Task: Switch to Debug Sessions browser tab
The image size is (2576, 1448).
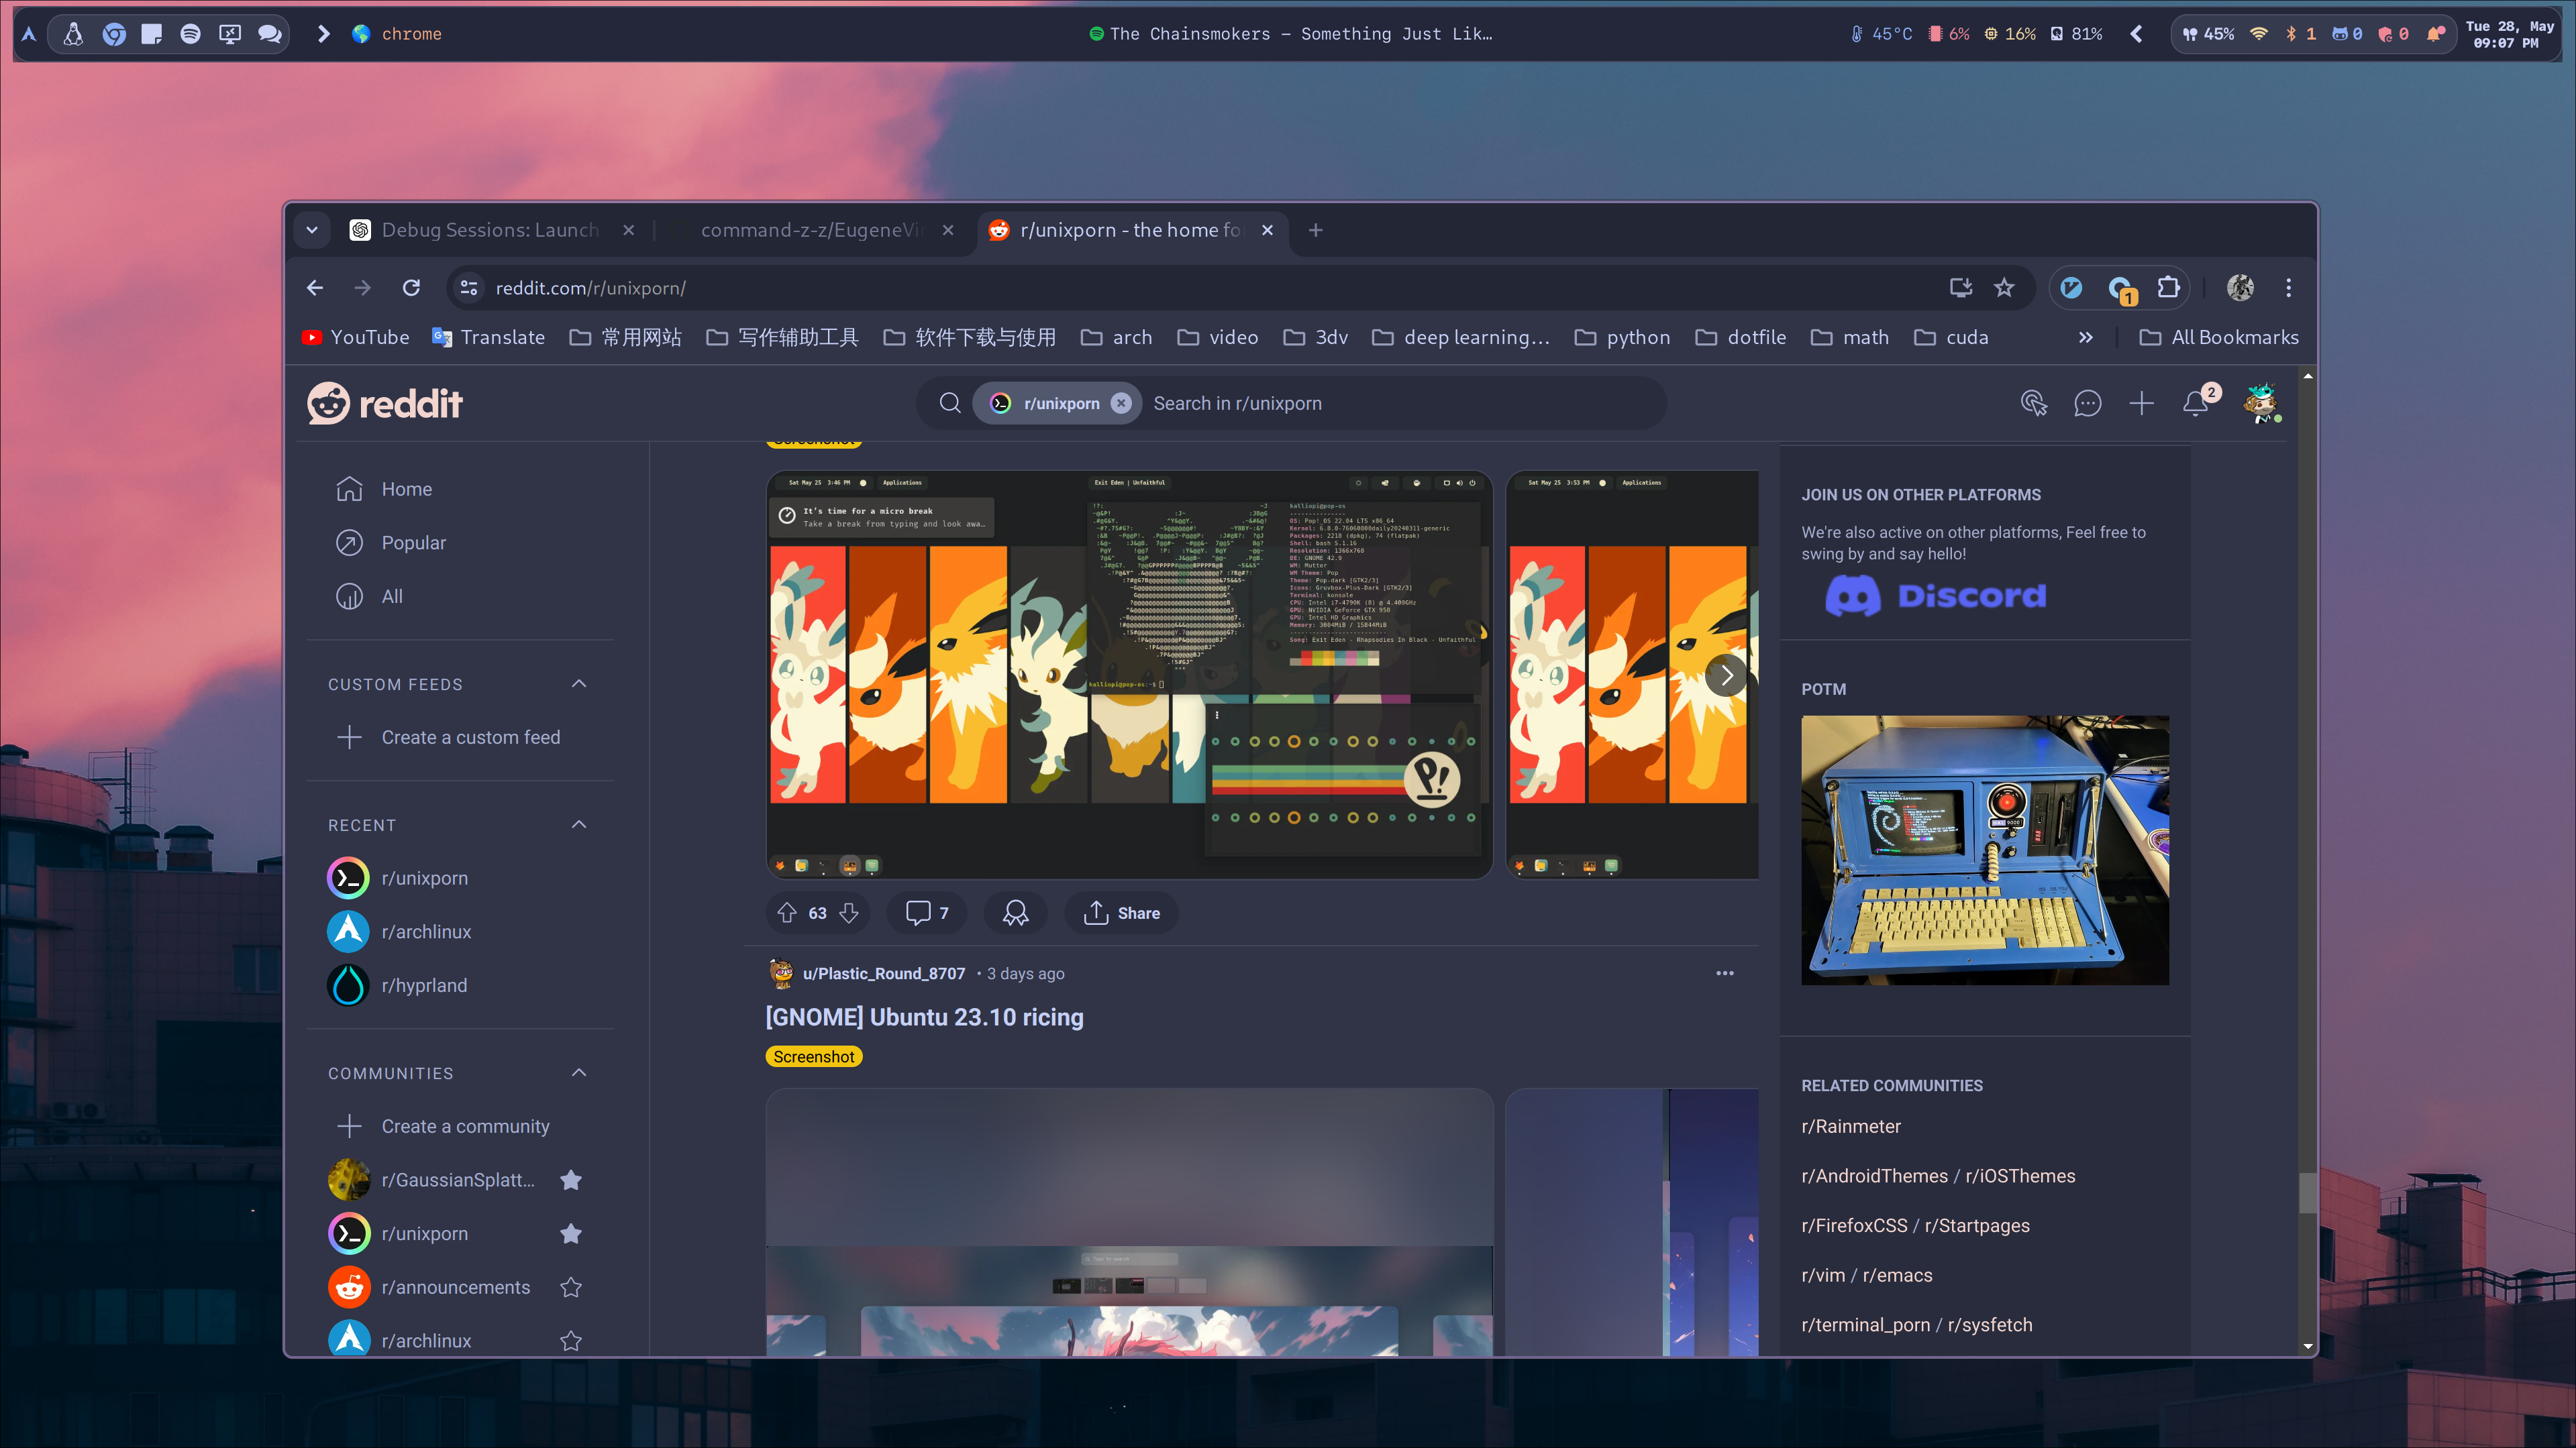Action: click(x=490, y=230)
